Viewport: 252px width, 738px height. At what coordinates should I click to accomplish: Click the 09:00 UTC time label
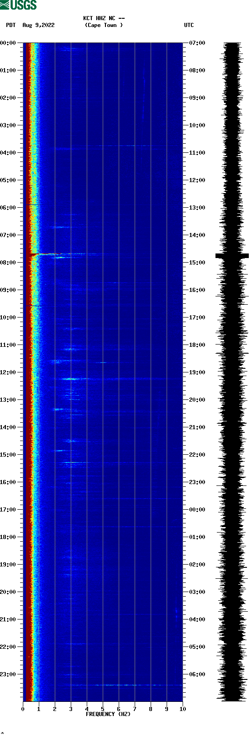click(x=197, y=98)
